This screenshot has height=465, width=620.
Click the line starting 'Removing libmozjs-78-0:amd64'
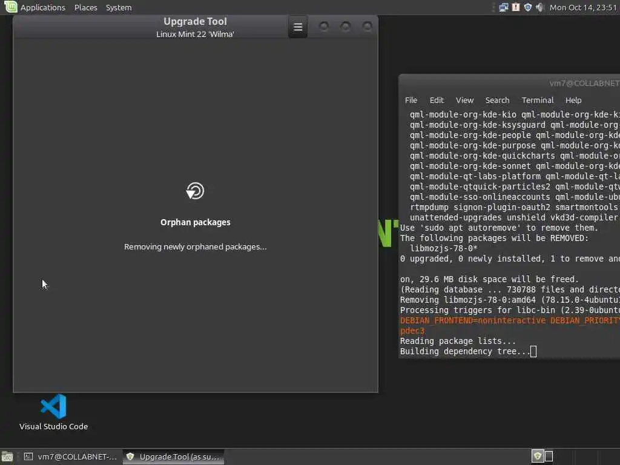pos(510,300)
